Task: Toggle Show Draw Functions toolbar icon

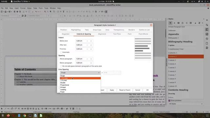Action: 106,12
